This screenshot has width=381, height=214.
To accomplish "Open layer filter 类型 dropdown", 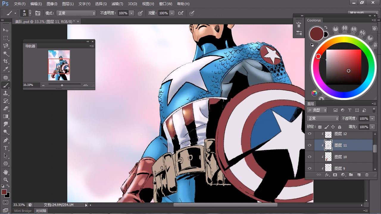I will pos(317,110).
